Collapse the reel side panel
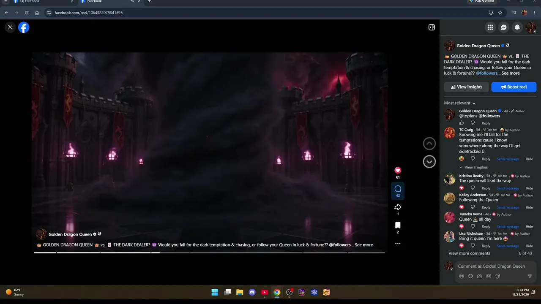 (432, 27)
